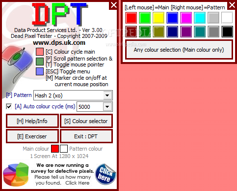Click the blue mouse-button legend square

(40, 71)
